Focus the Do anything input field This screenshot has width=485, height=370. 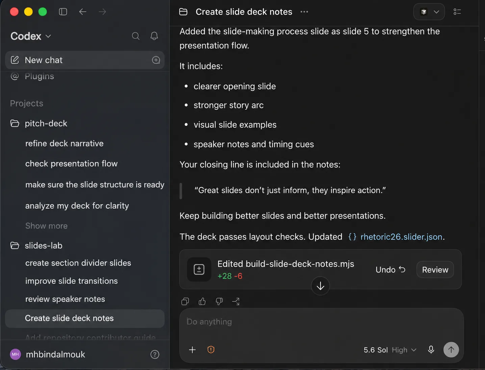[x=321, y=322]
